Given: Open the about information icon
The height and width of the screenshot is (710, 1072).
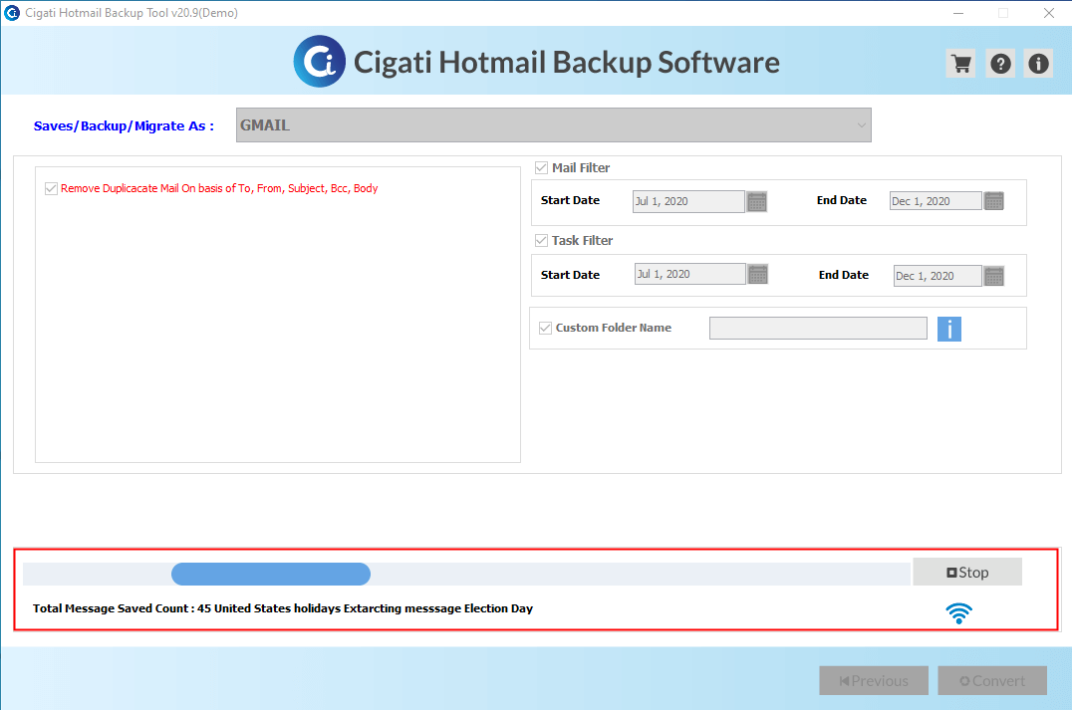Looking at the screenshot, I should coord(1038,64).
